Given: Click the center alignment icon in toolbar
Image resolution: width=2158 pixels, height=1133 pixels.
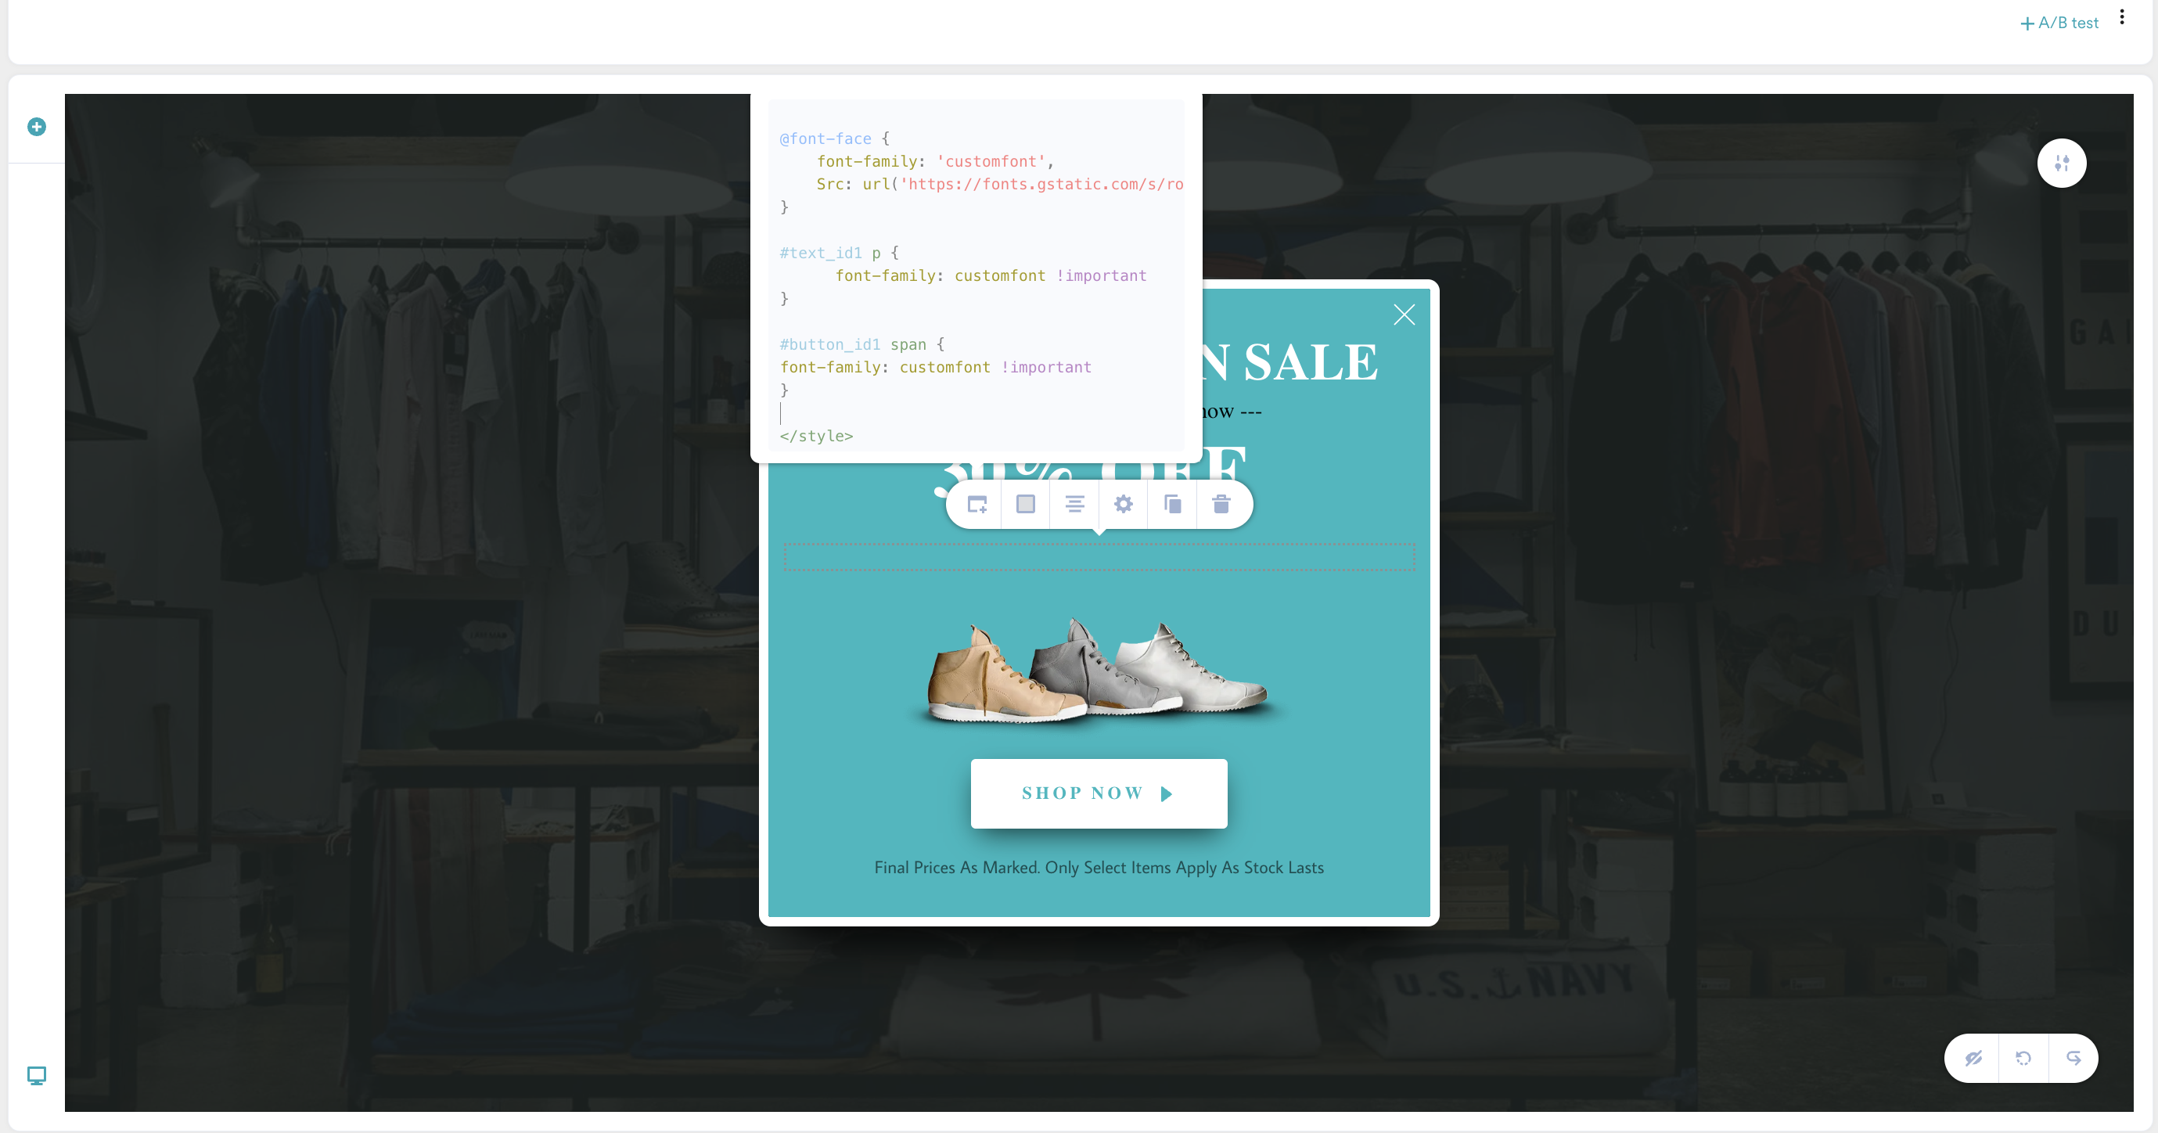Looking at the screenshot, I should pos(1074,504).
